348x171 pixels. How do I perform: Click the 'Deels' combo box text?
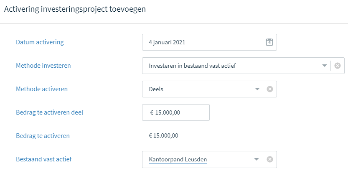tap(156, 89)
